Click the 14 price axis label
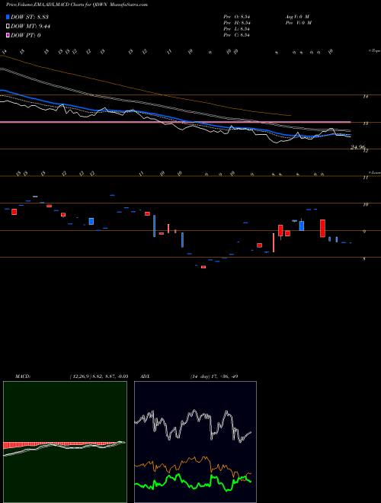 [x=366, y=96]
